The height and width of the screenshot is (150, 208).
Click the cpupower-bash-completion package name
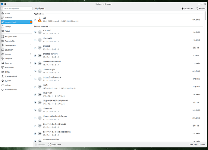[55, 101]
